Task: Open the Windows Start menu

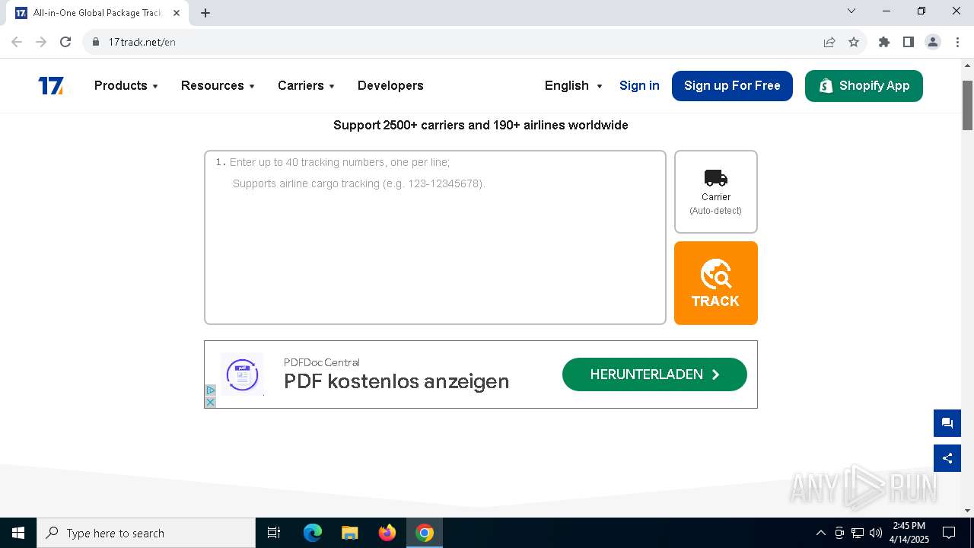Action: coord(18,533)
